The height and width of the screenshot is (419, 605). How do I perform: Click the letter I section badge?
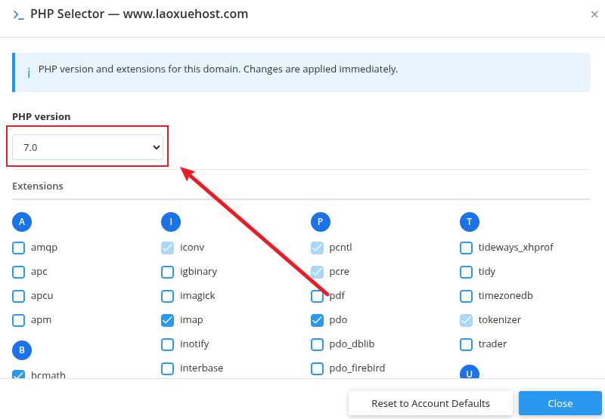[171, 221]
